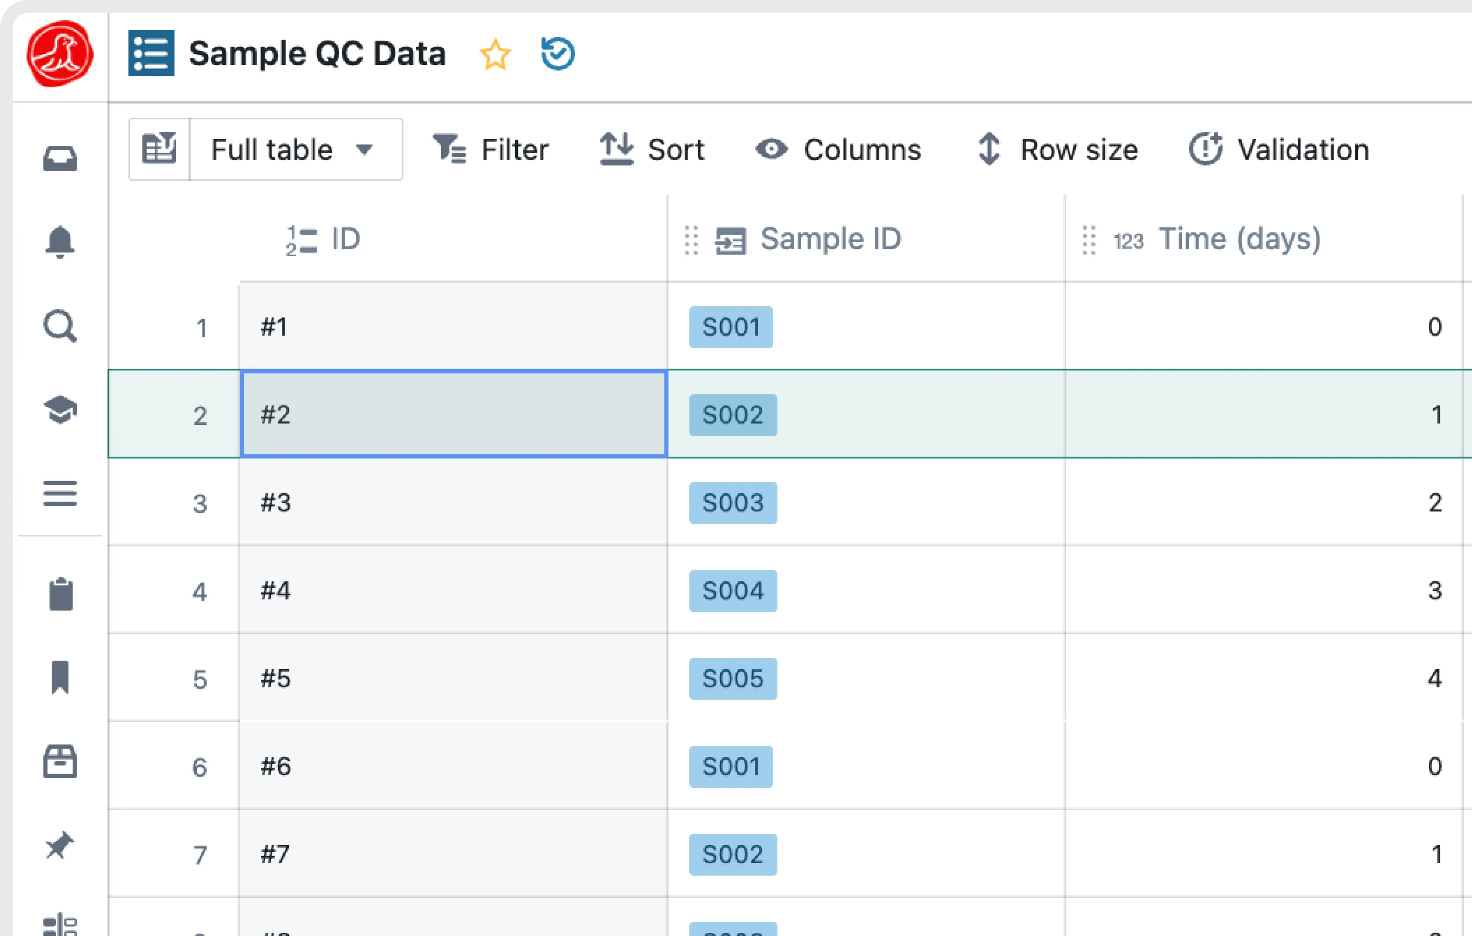Open the archive box icon in sidebar
Screen dimensions: 1472x936
point(60,761)
